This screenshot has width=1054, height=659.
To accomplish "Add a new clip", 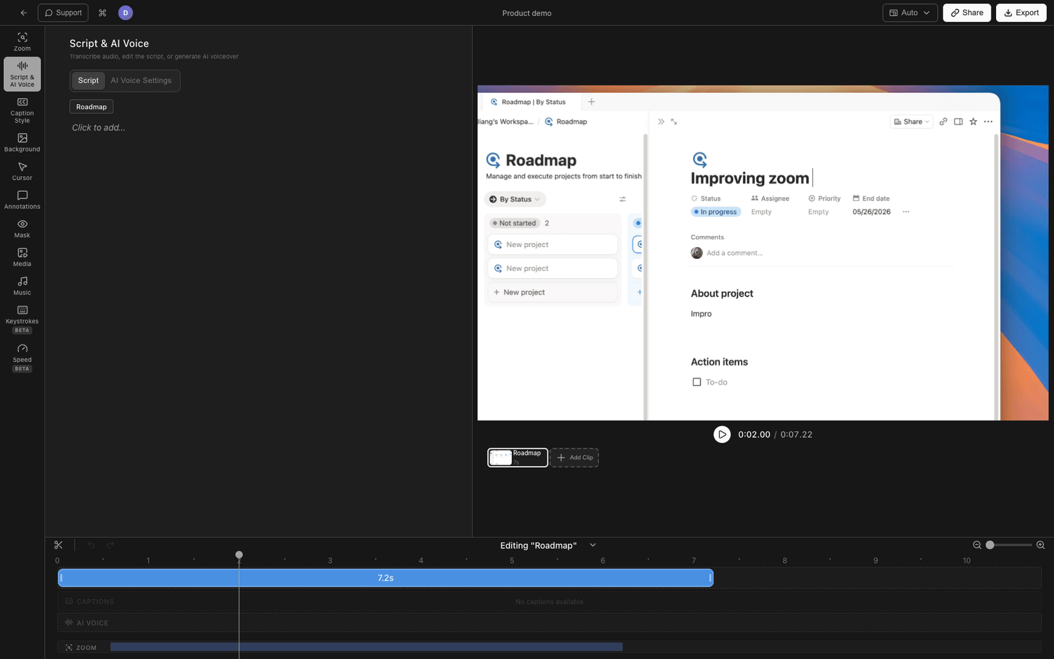I will pyautogui.click(x=574, y=457).
